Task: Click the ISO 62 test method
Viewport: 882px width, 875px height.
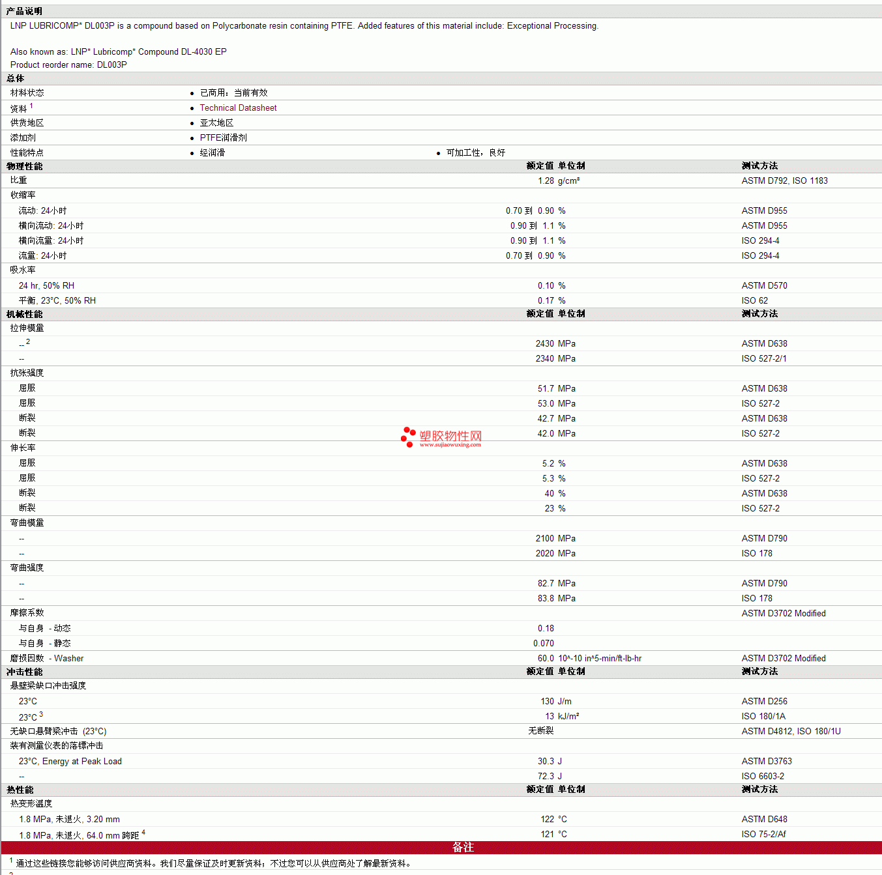Action: click(x=754, y=301)
